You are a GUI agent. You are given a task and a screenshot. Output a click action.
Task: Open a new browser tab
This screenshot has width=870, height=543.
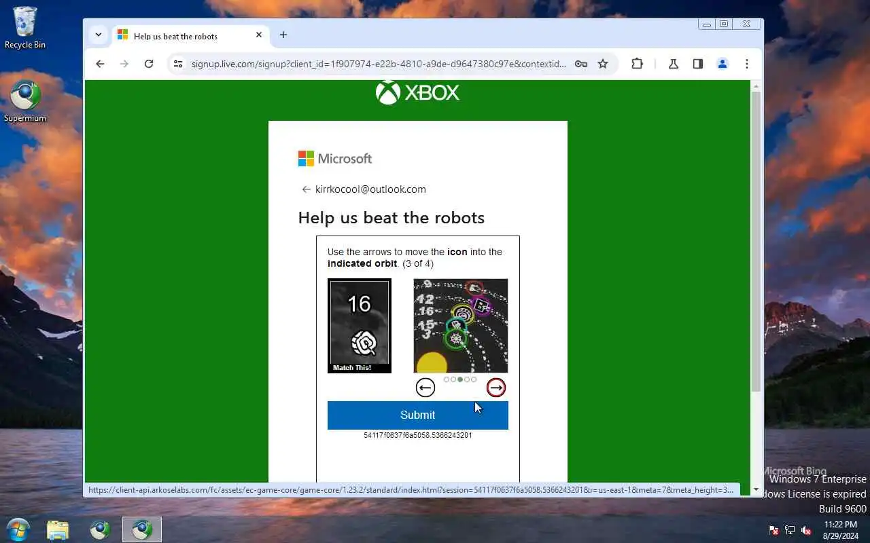pyautogui.click(x=283, y=35)
